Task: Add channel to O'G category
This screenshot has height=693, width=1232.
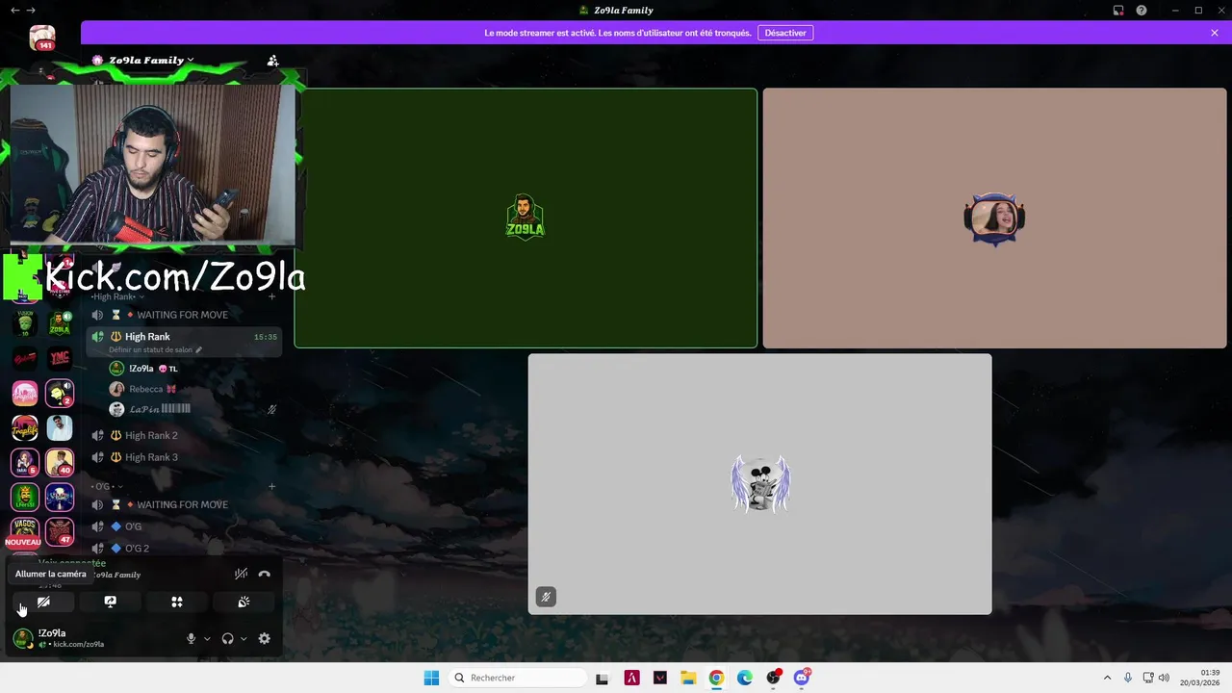Action: 271,486
